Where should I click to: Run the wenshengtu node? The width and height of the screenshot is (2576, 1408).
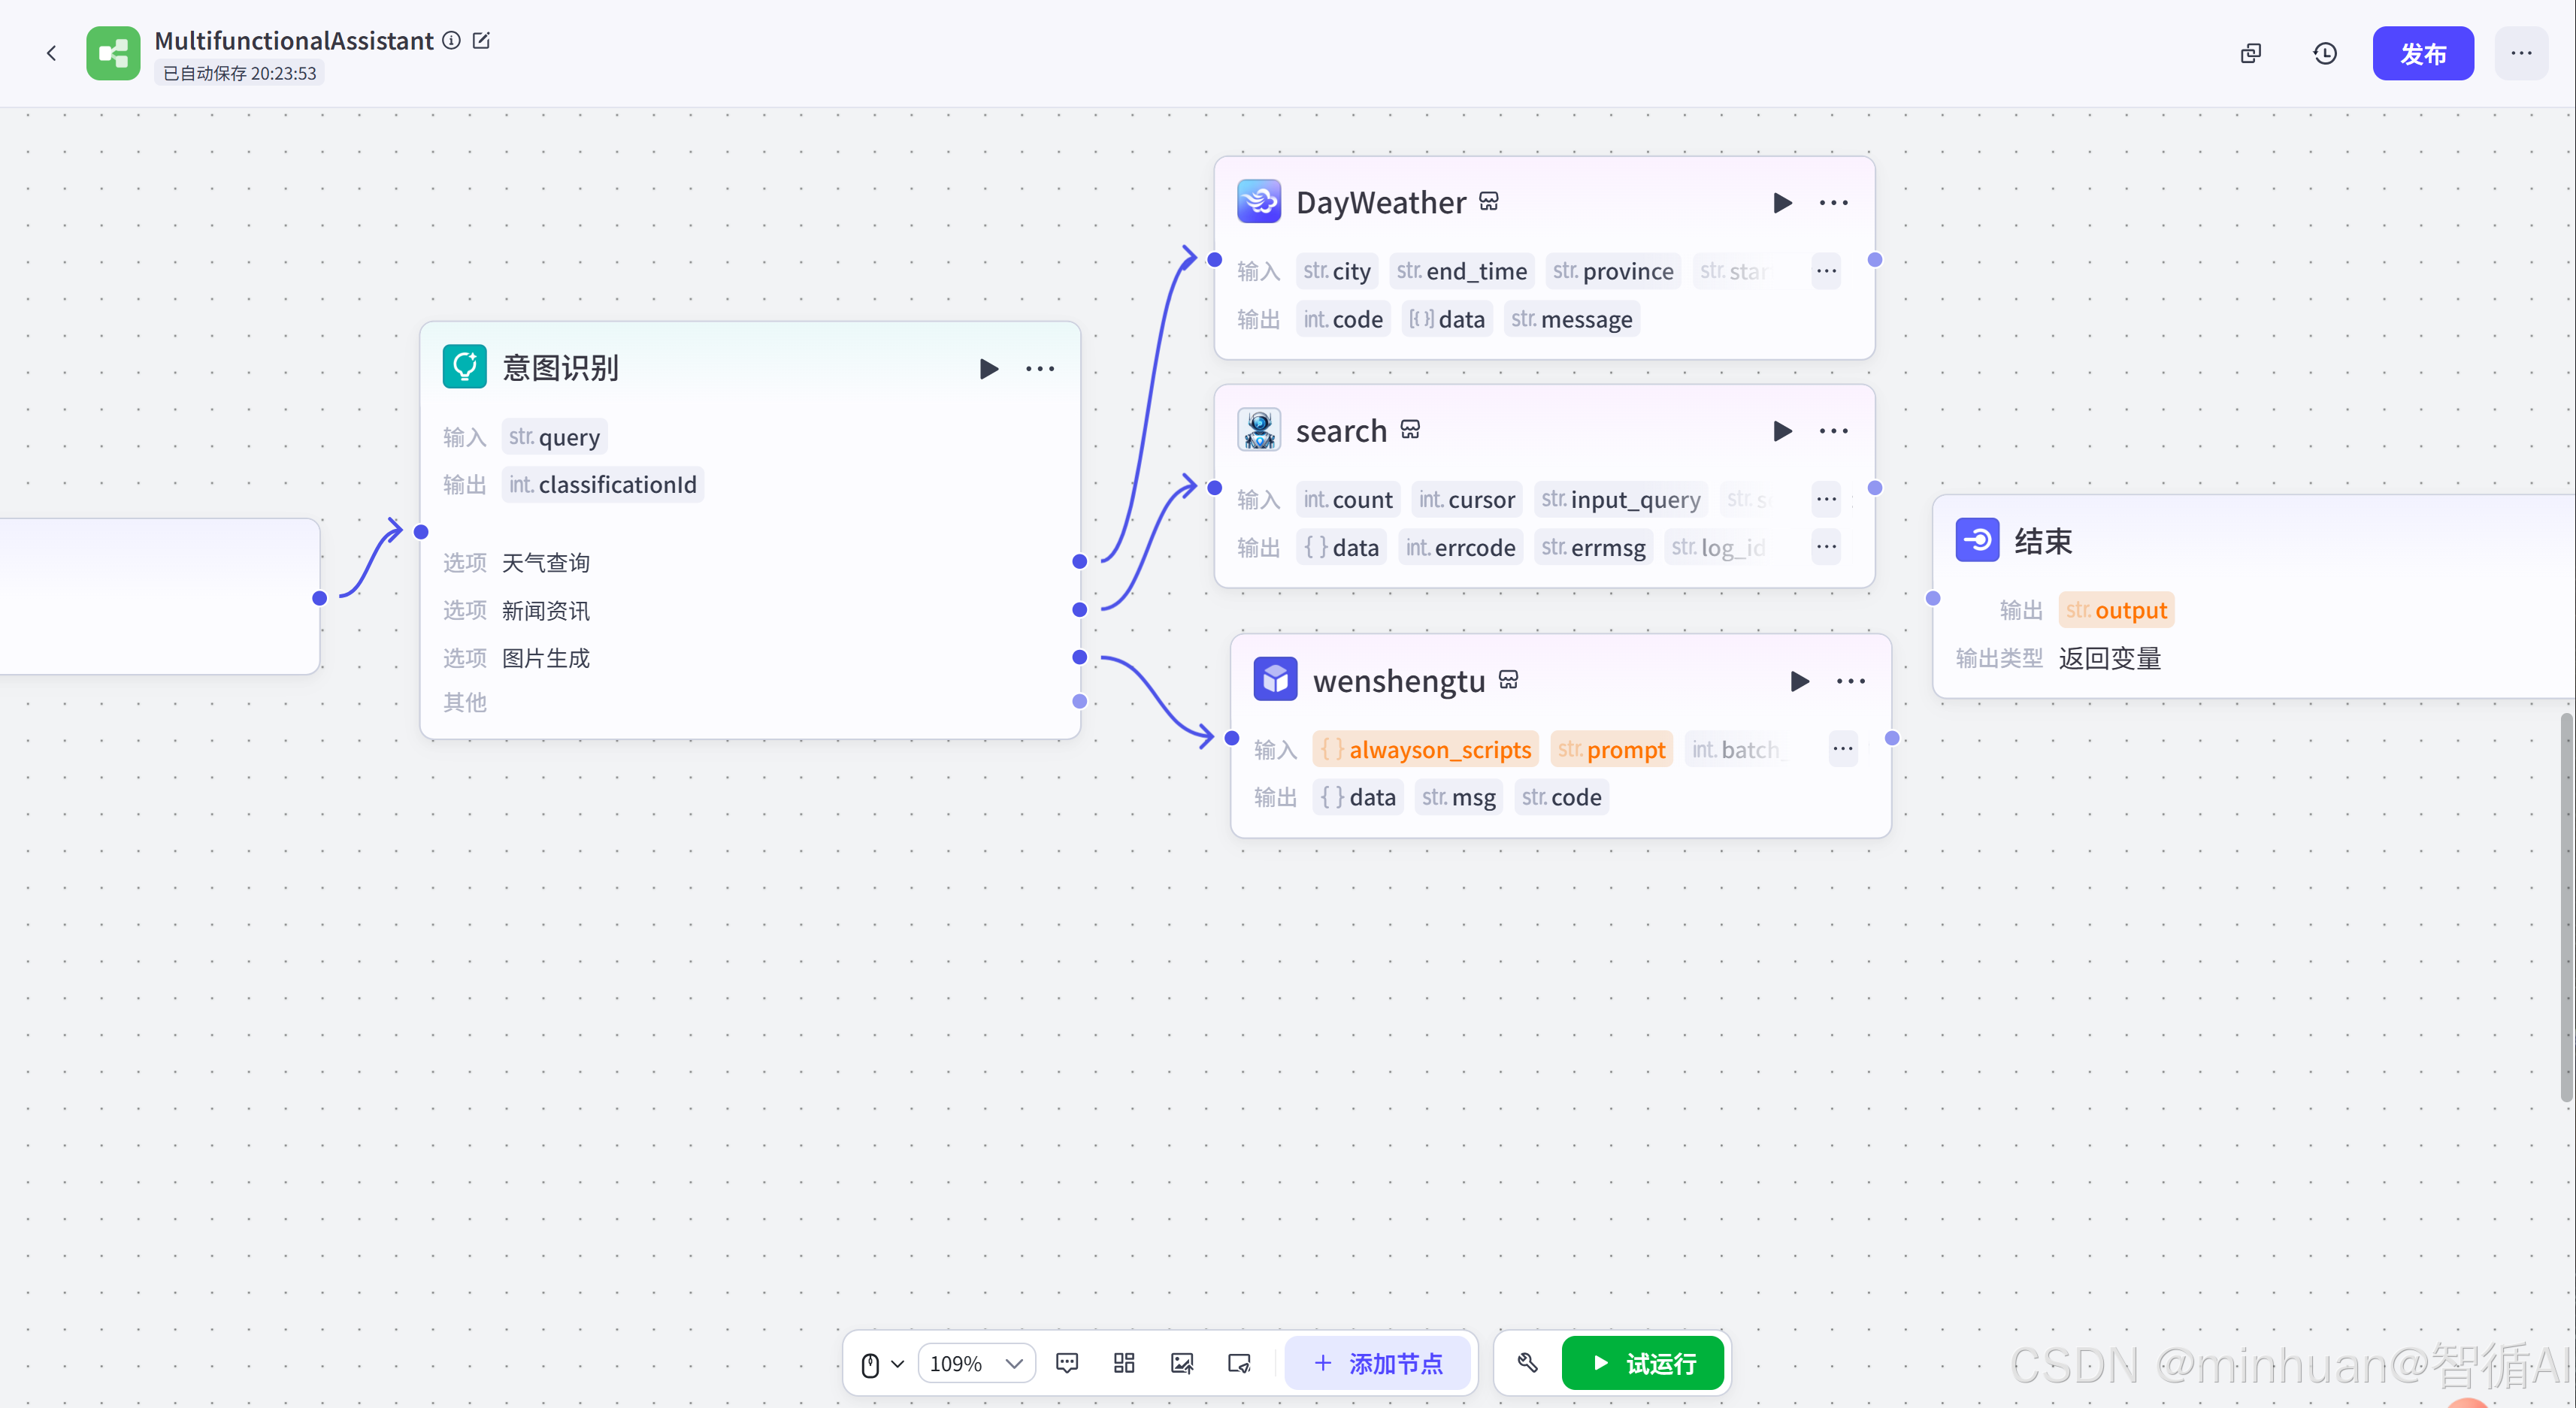coord(1799,681)
